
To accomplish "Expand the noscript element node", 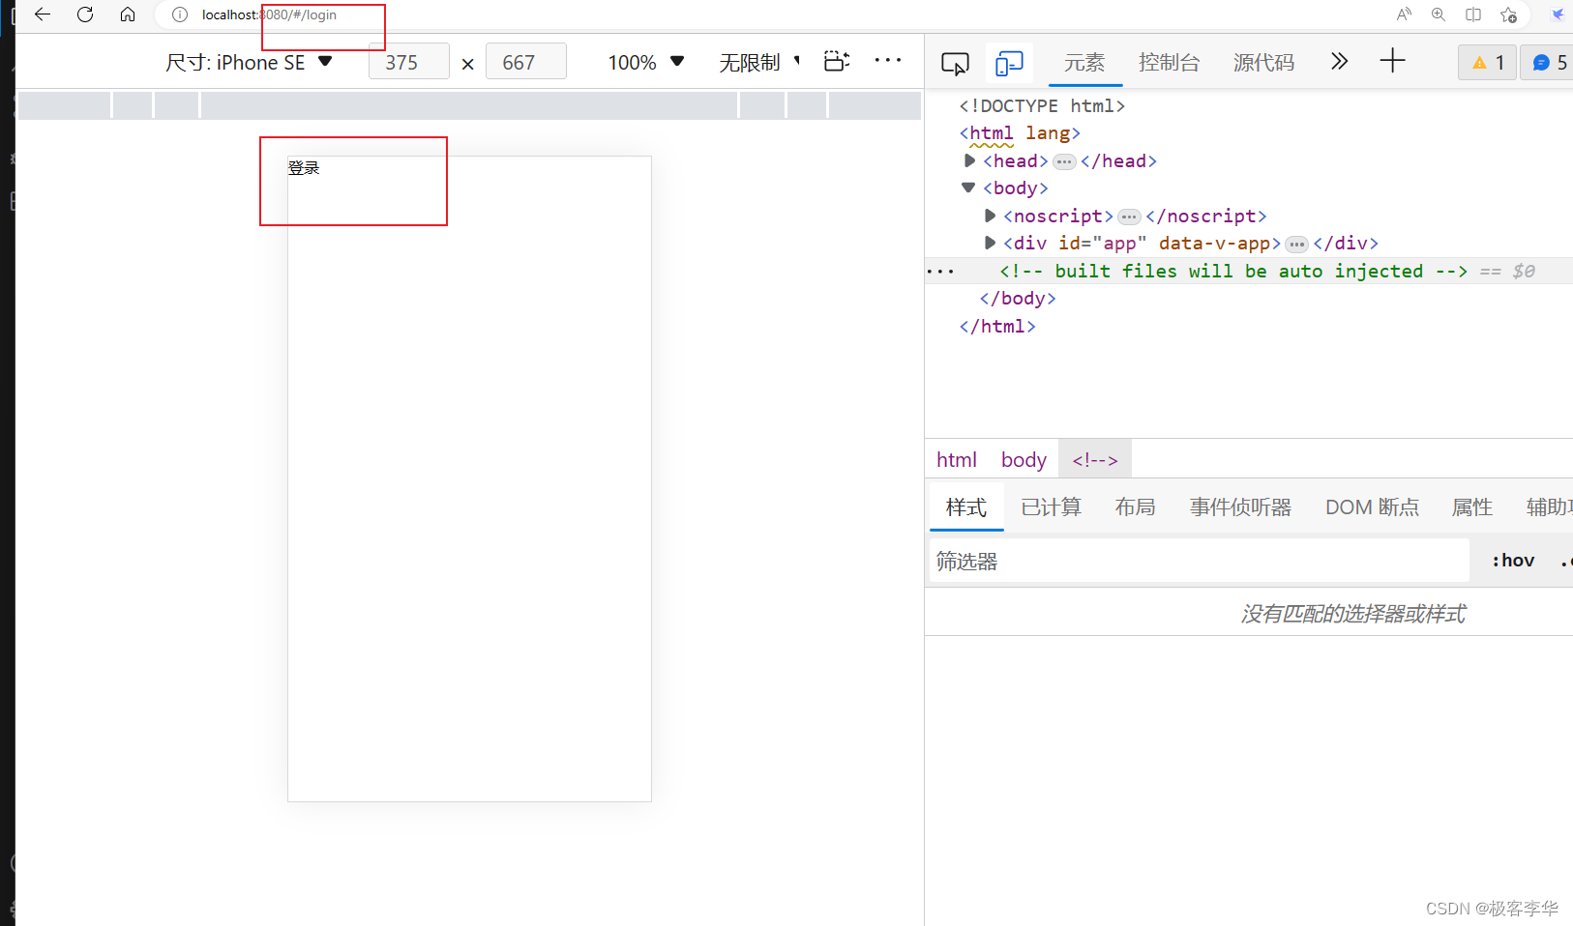I will [990, 216].
